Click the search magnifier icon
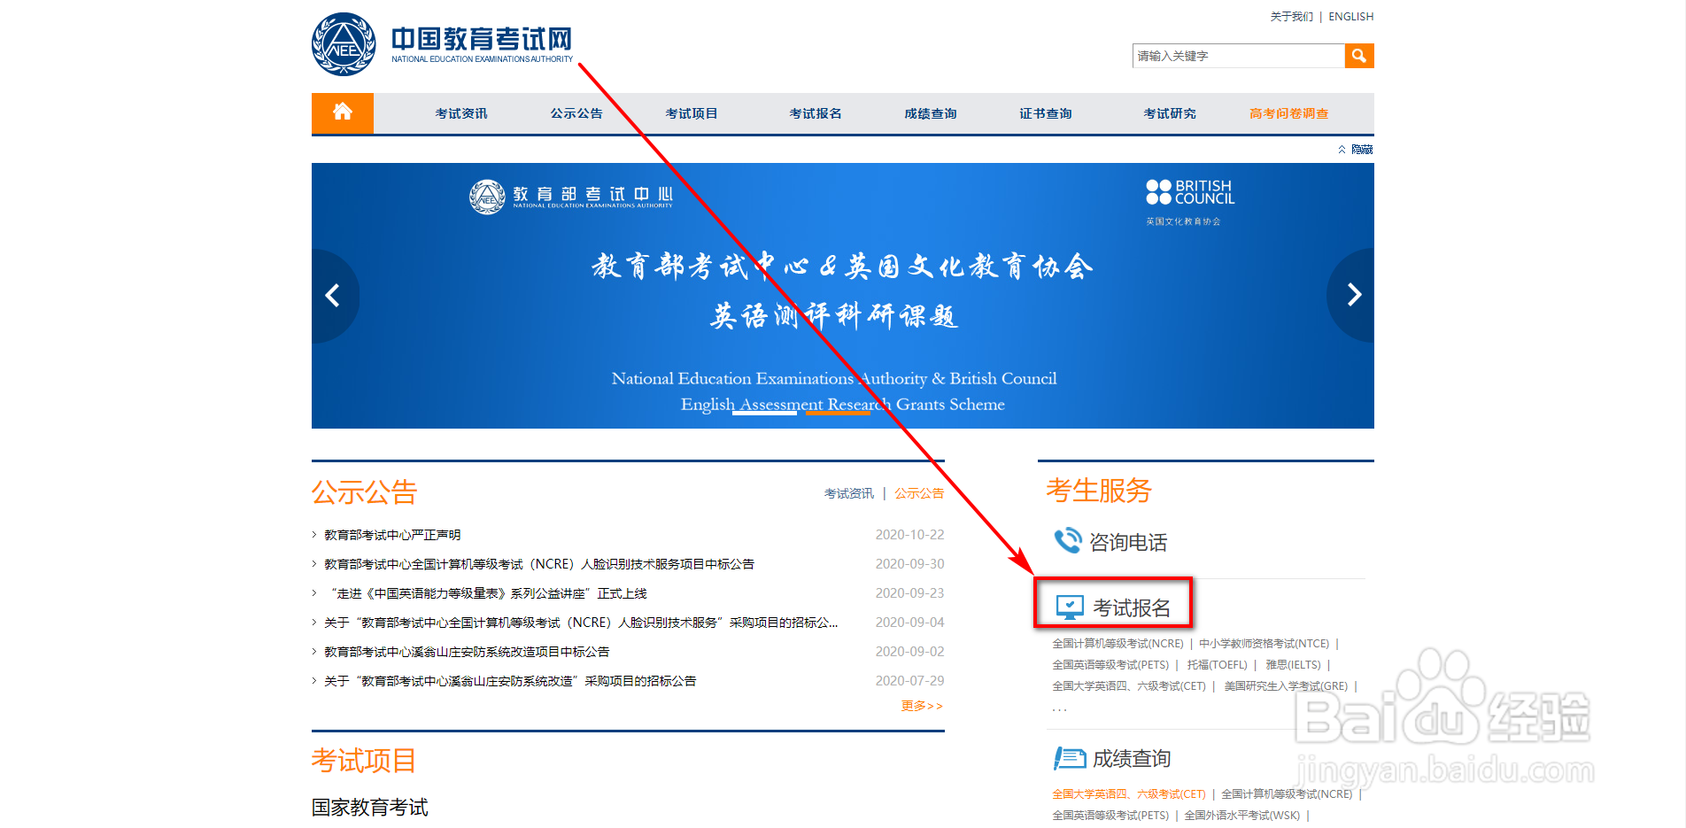 (1359, 56)
